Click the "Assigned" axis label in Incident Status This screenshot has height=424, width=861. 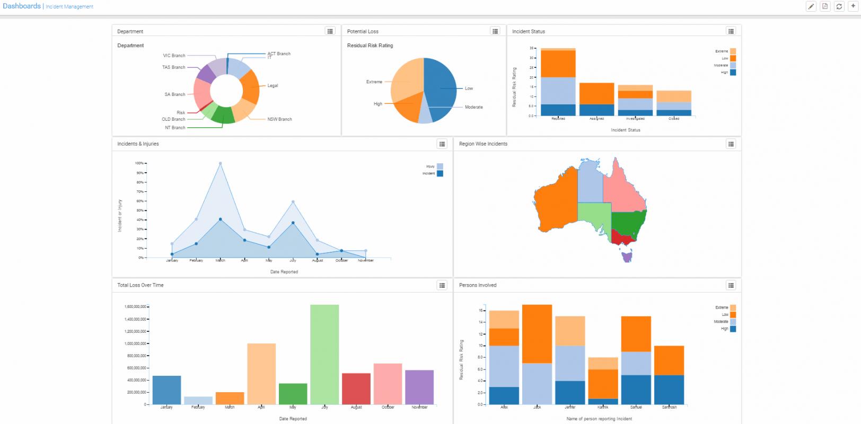pos(596,119)
